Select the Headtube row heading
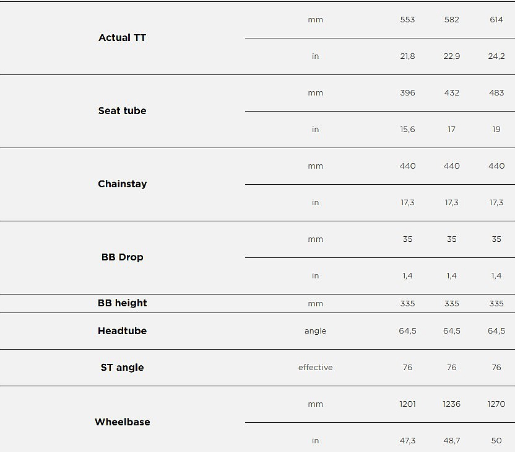 (122, 331)
